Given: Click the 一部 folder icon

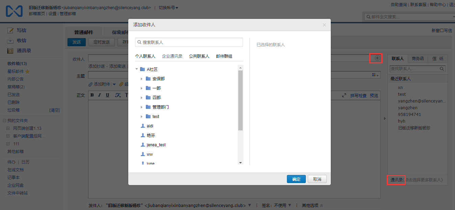Looking at the screenshot, I should (148, 88).
